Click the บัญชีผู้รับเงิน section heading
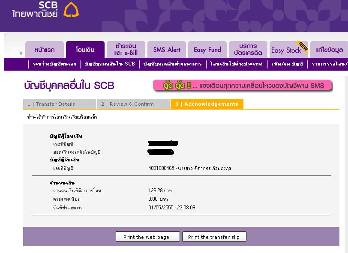The height and width of the screenshot is (253, 348). tap(65, 160)
